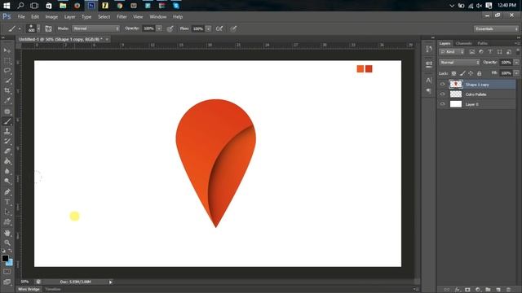Toggle shape layer filter in Layers panel
522x293 pixels.
[499, 52]
